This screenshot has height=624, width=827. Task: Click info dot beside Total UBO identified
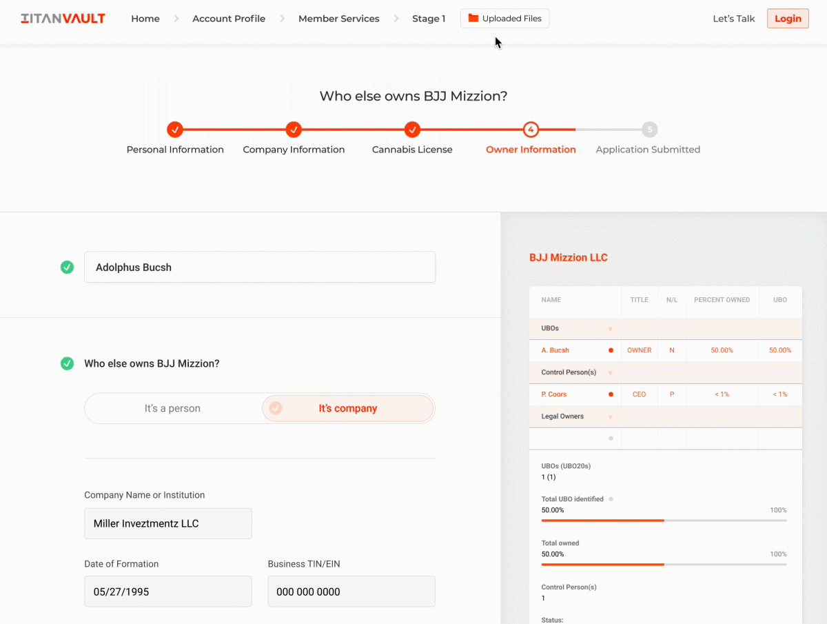coord(611,499)
